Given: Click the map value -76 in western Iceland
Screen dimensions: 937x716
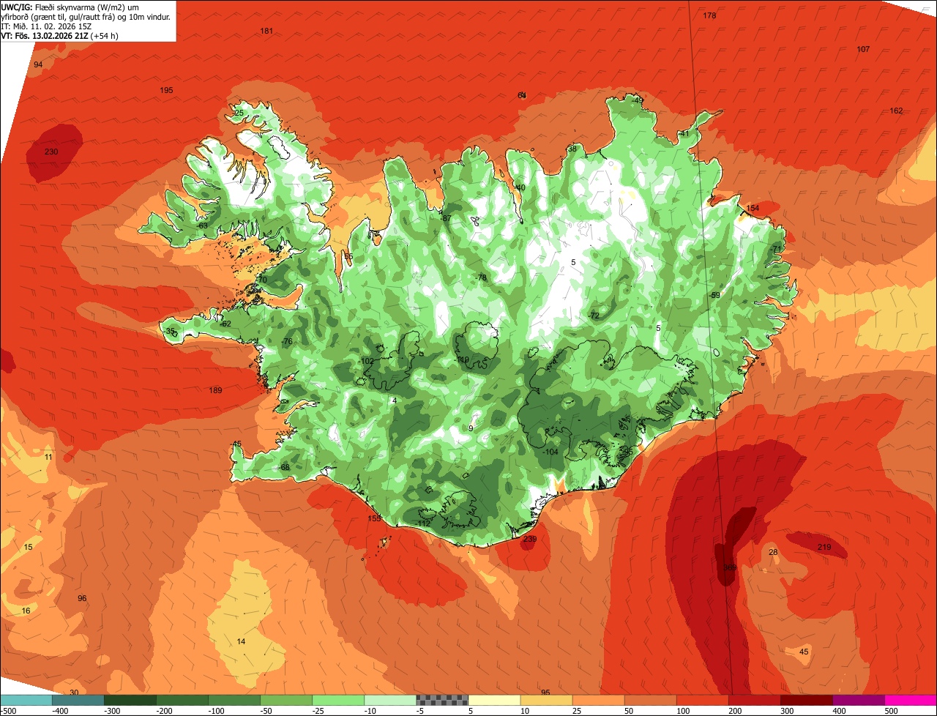Looking at the screenshot, I should coord(287,342).
